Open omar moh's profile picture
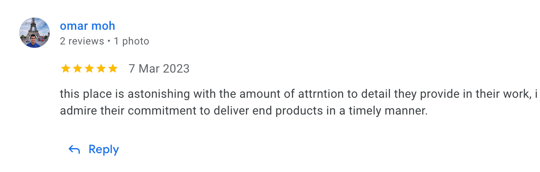 (x=35, y=33)
